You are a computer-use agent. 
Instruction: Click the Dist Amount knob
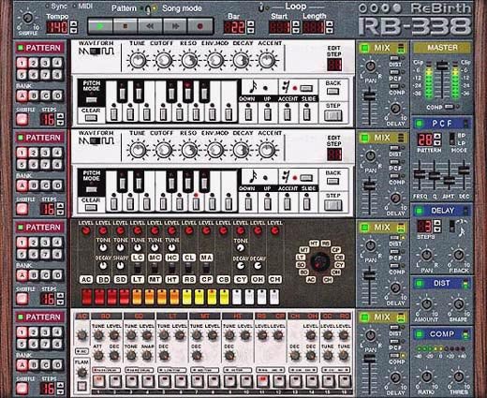[427, 304]
